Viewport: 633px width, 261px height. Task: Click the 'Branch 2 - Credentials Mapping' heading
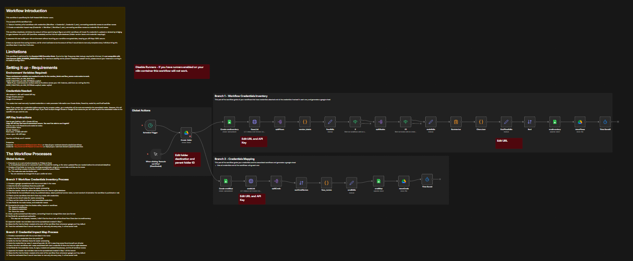pos(235,158)
